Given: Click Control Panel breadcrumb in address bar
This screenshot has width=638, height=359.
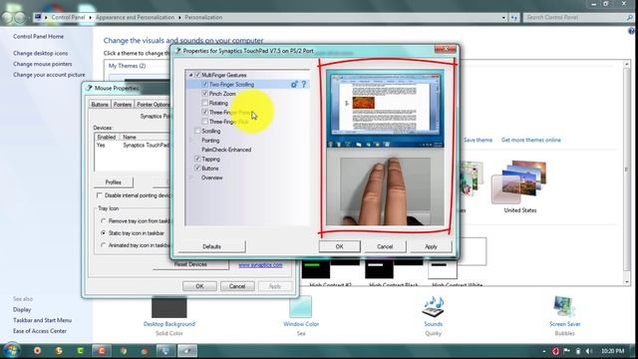Looking at the screenshot, I should (68, 18).
